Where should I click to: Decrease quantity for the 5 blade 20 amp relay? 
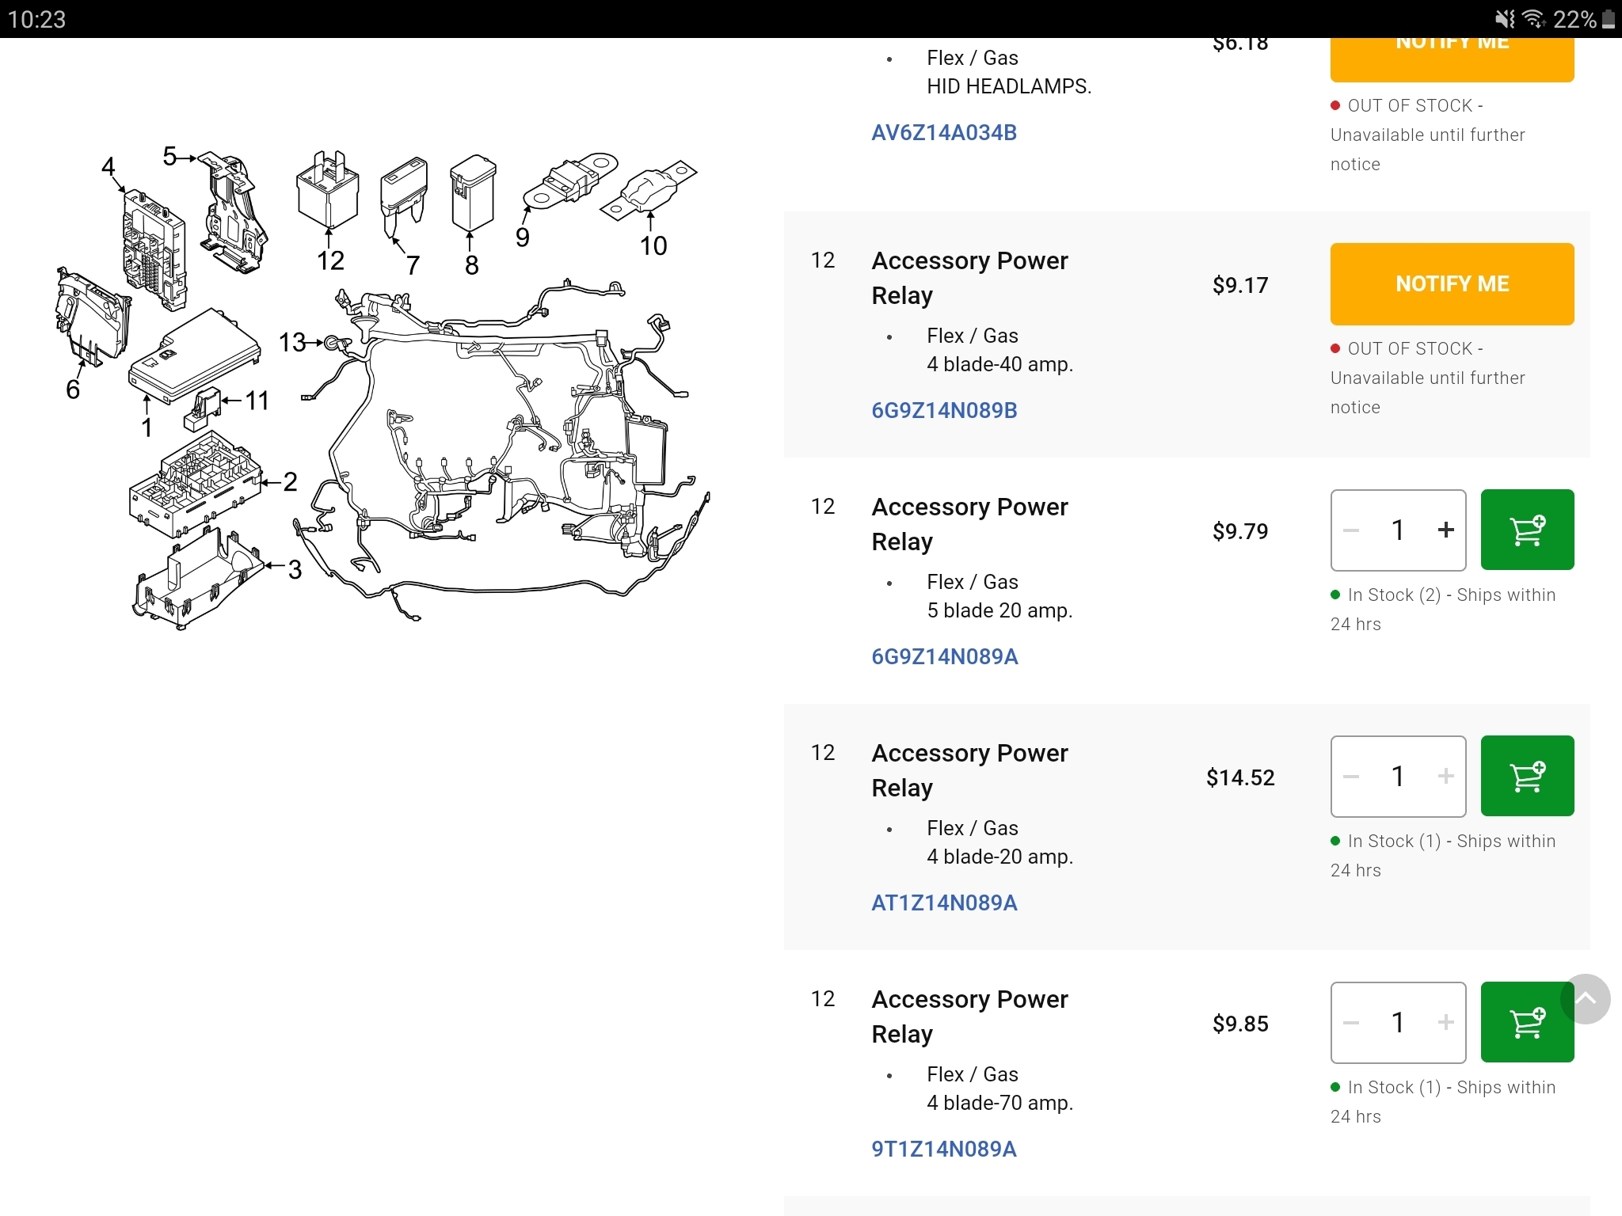pos(1351,530)
